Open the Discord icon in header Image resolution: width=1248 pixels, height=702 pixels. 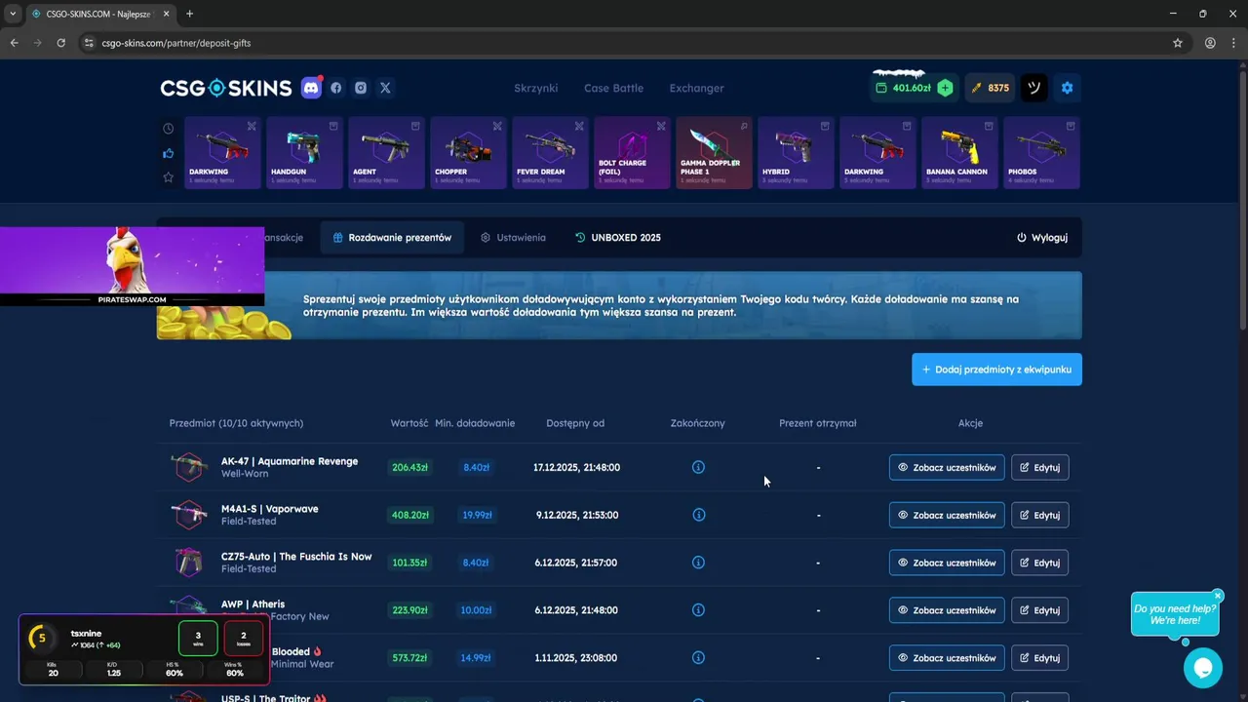pyautogui.click(x=311, y=88)
